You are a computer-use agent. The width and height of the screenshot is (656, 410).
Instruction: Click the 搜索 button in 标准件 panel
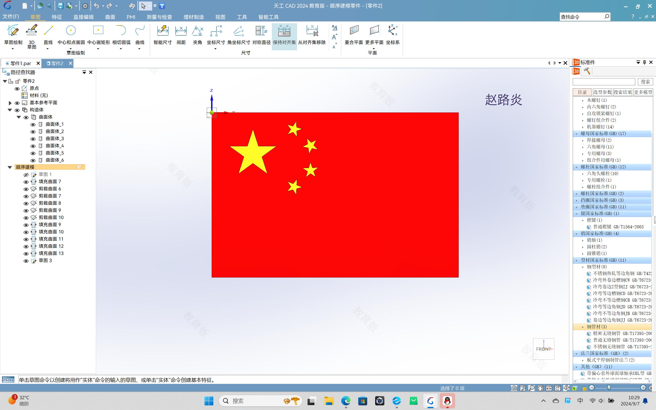(645, 82)
